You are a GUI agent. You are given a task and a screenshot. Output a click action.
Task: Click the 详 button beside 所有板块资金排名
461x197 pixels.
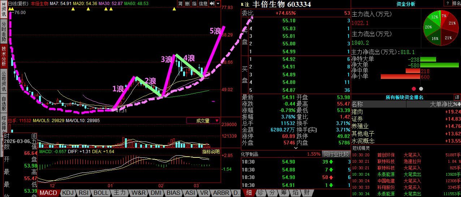[x=457, y=97]
